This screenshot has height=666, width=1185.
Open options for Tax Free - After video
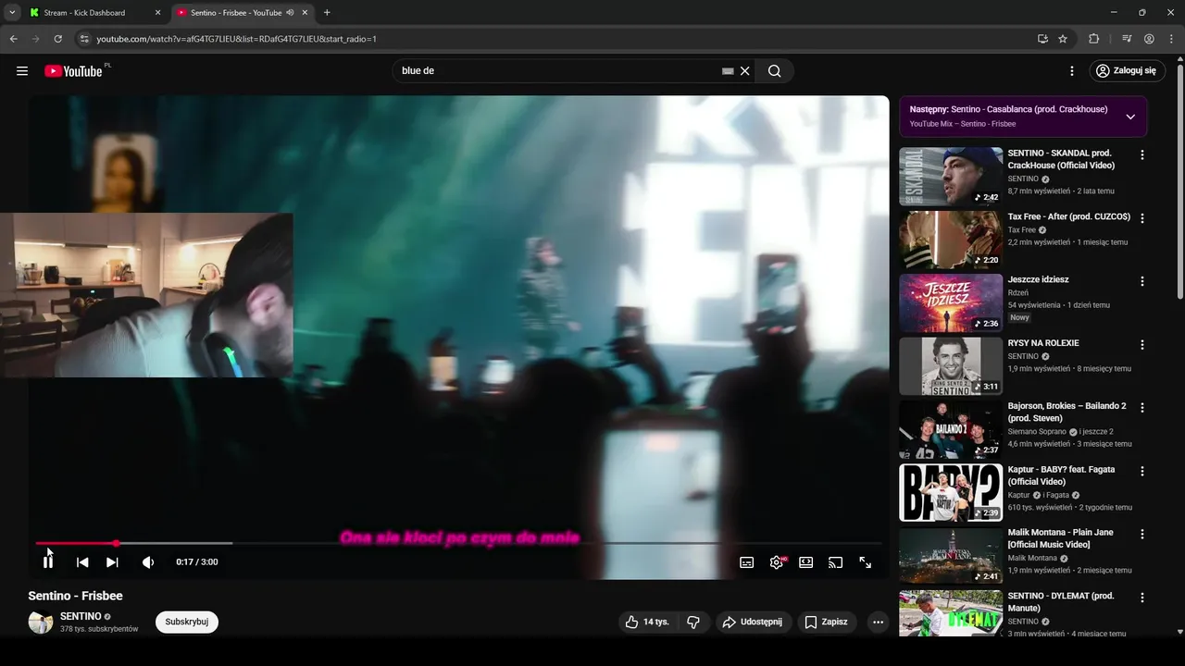coord(1142,218)
